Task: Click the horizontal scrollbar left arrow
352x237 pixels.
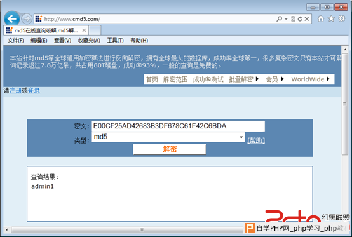Action: point(7,230)
